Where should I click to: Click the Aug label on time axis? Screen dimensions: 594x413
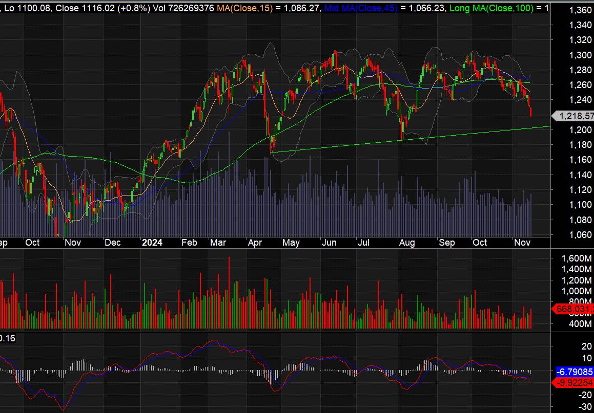(x=407, y=243)
